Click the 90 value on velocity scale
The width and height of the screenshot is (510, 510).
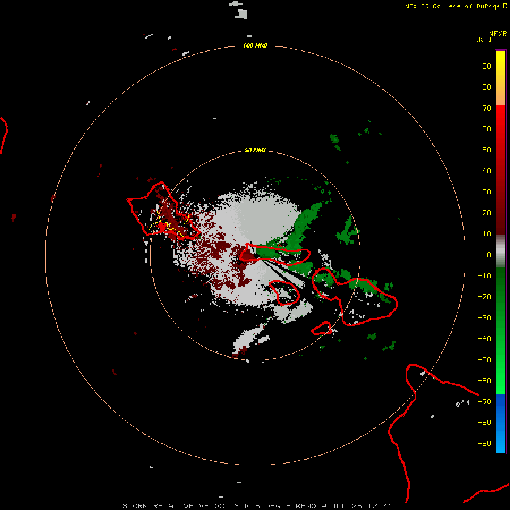(487, 66)
